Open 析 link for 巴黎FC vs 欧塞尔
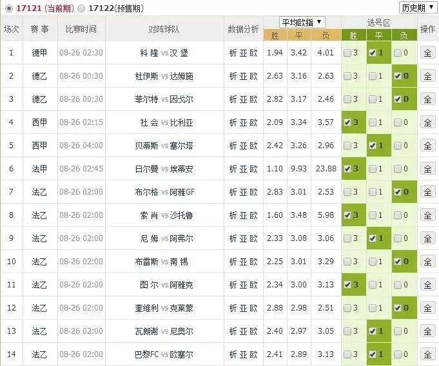The width and height of the screenshot is (439, 366). pos(233,355)
